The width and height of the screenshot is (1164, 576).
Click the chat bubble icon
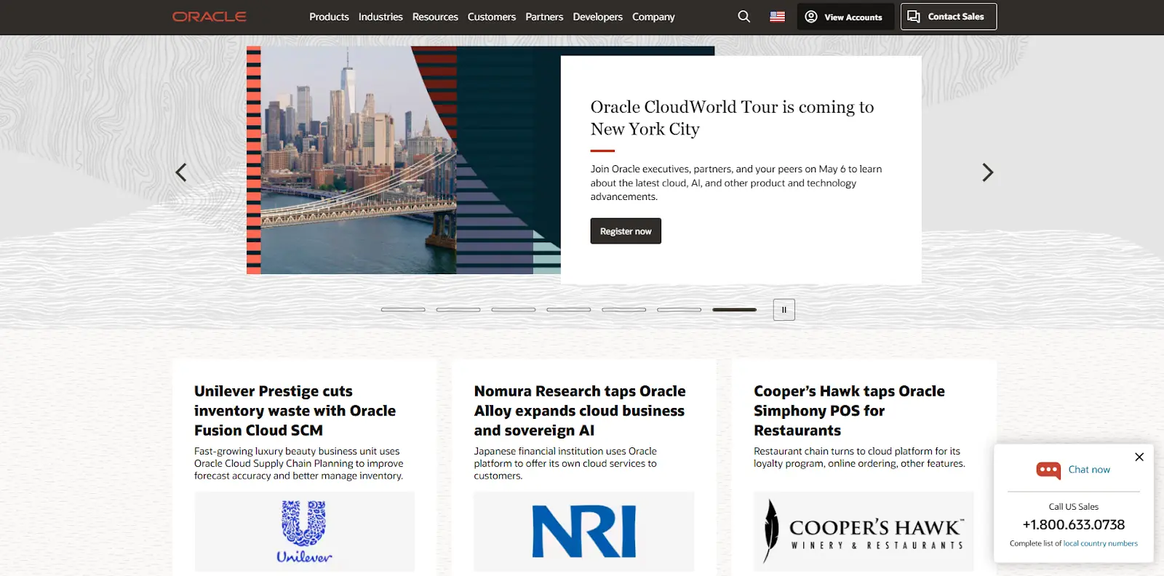(1048, 471)
